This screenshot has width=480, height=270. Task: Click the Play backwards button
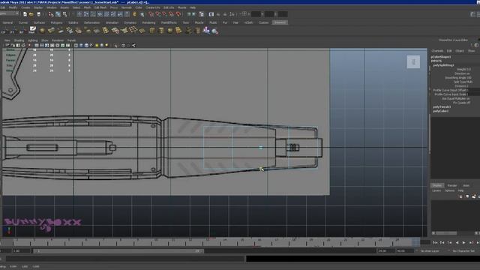457,242
